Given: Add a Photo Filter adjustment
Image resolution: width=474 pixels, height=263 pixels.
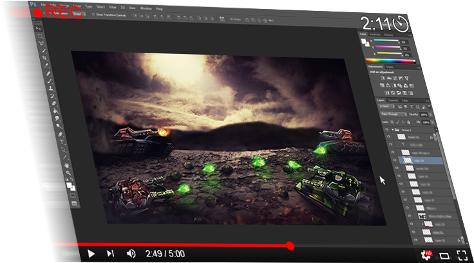Looking at the screenshot, I should click(x=400, y=86).
